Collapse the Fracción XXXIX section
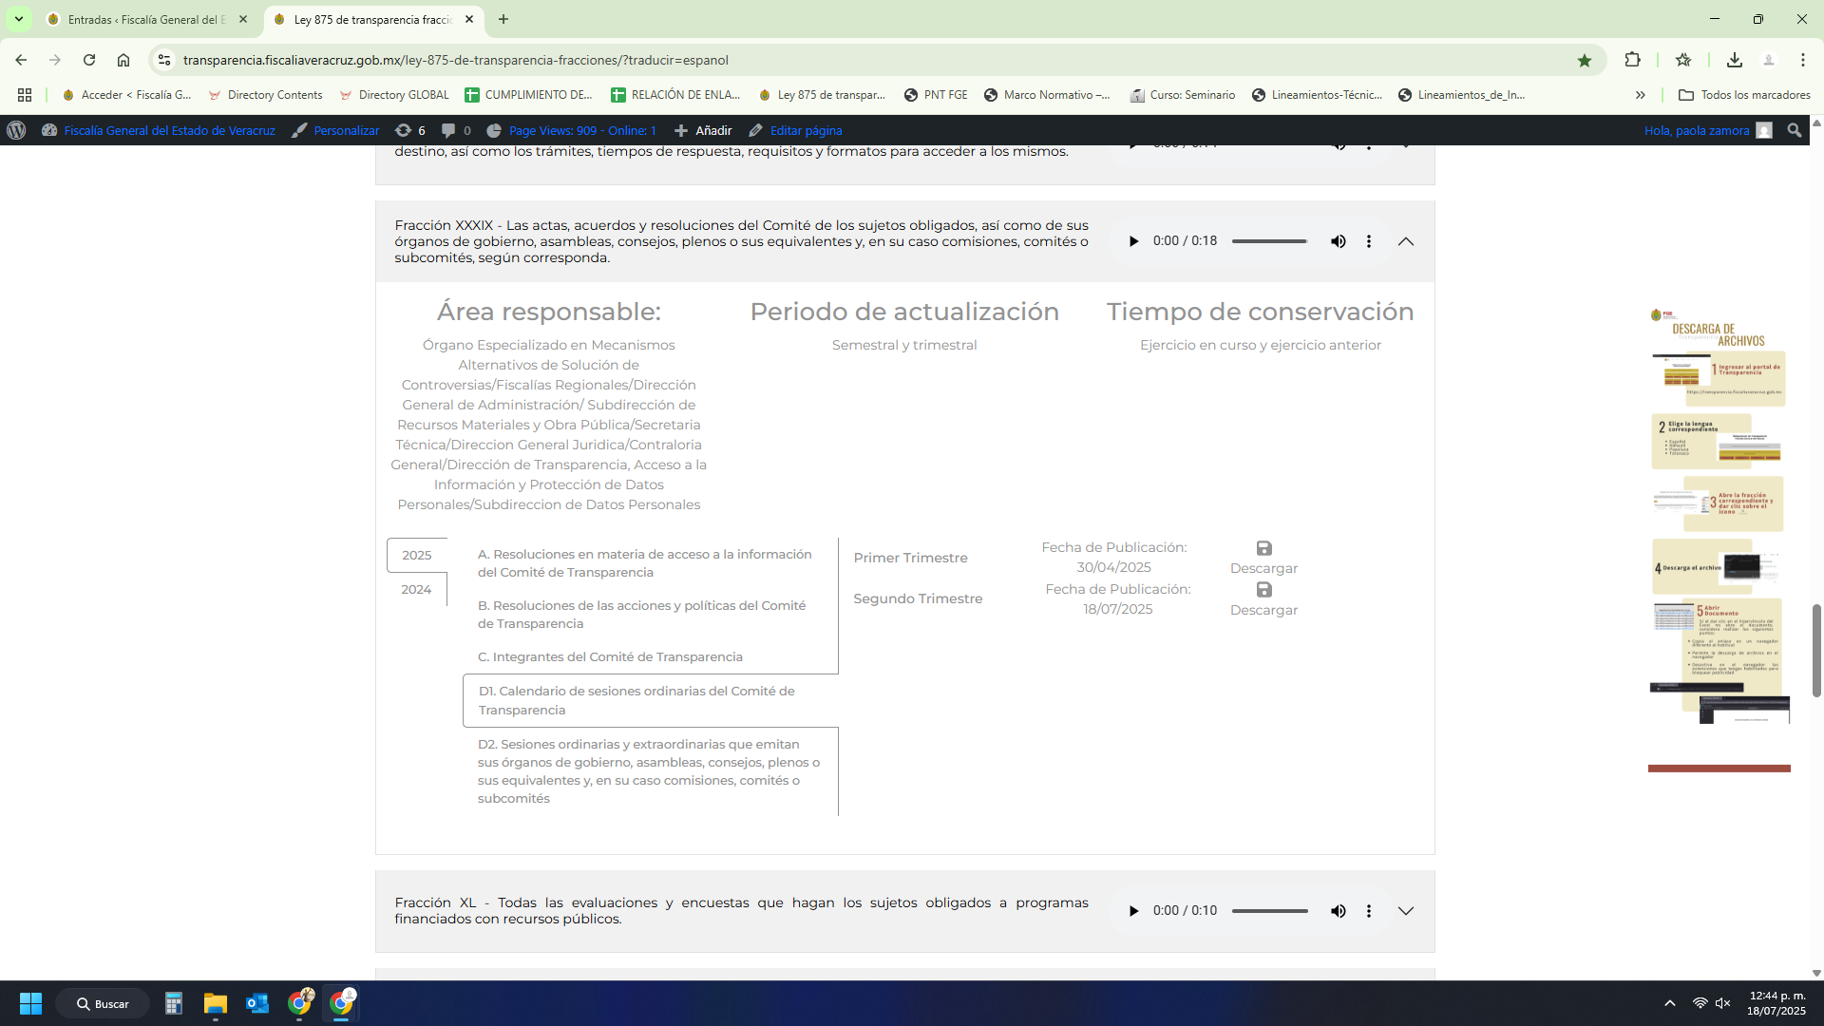1824x1026 pixels. [x=1406, y=241]
